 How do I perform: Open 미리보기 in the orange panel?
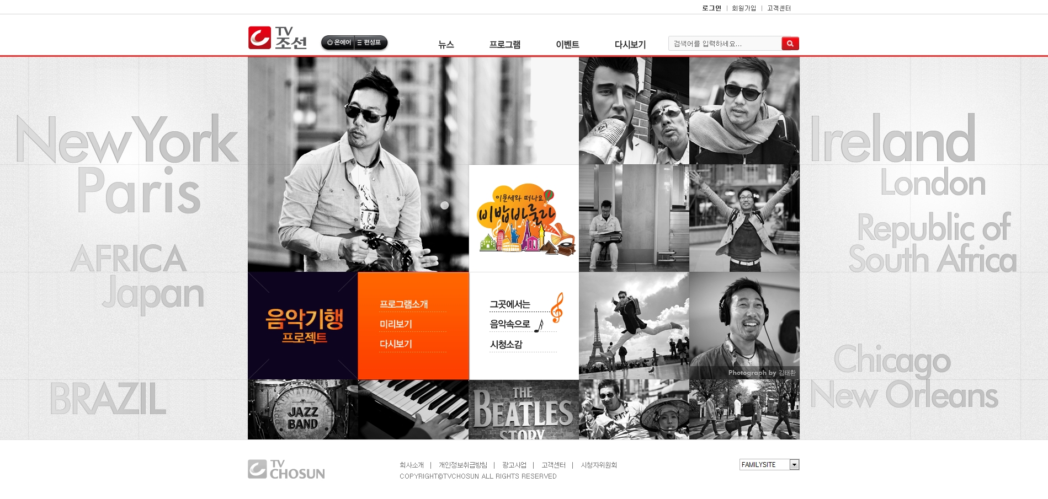396,324
